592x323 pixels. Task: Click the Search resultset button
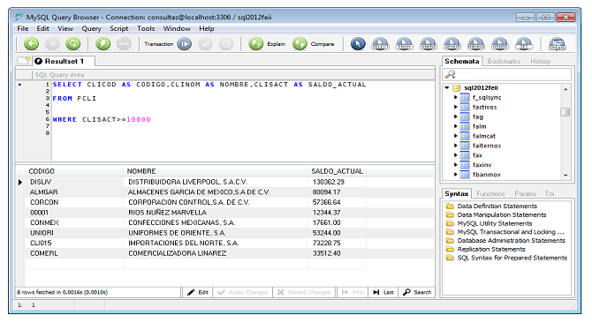pos(417,292)
